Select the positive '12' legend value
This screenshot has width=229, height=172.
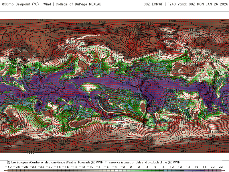(x=180, y=167)
